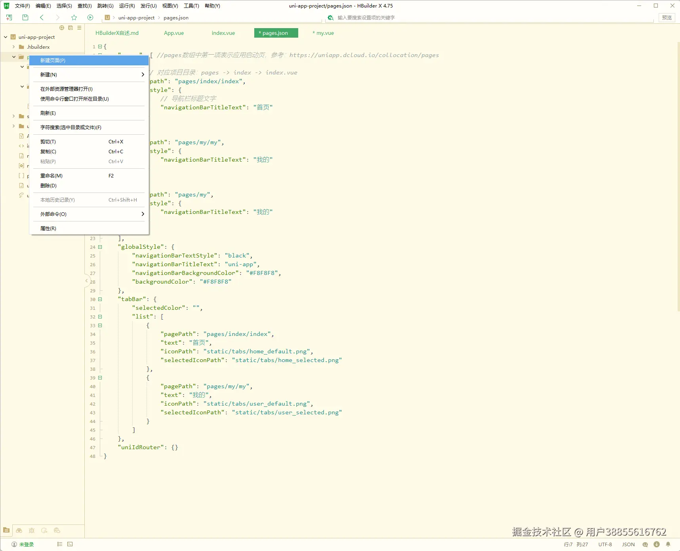Open the sync panel icon in bottom bar
Image resolution: width=680 pixels, height=551 pixels.
coord(44,530)
